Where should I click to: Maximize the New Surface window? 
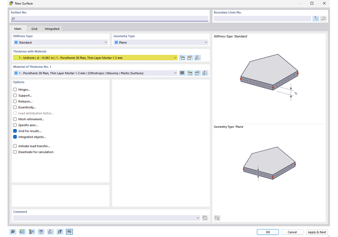(x=312, y=3)
